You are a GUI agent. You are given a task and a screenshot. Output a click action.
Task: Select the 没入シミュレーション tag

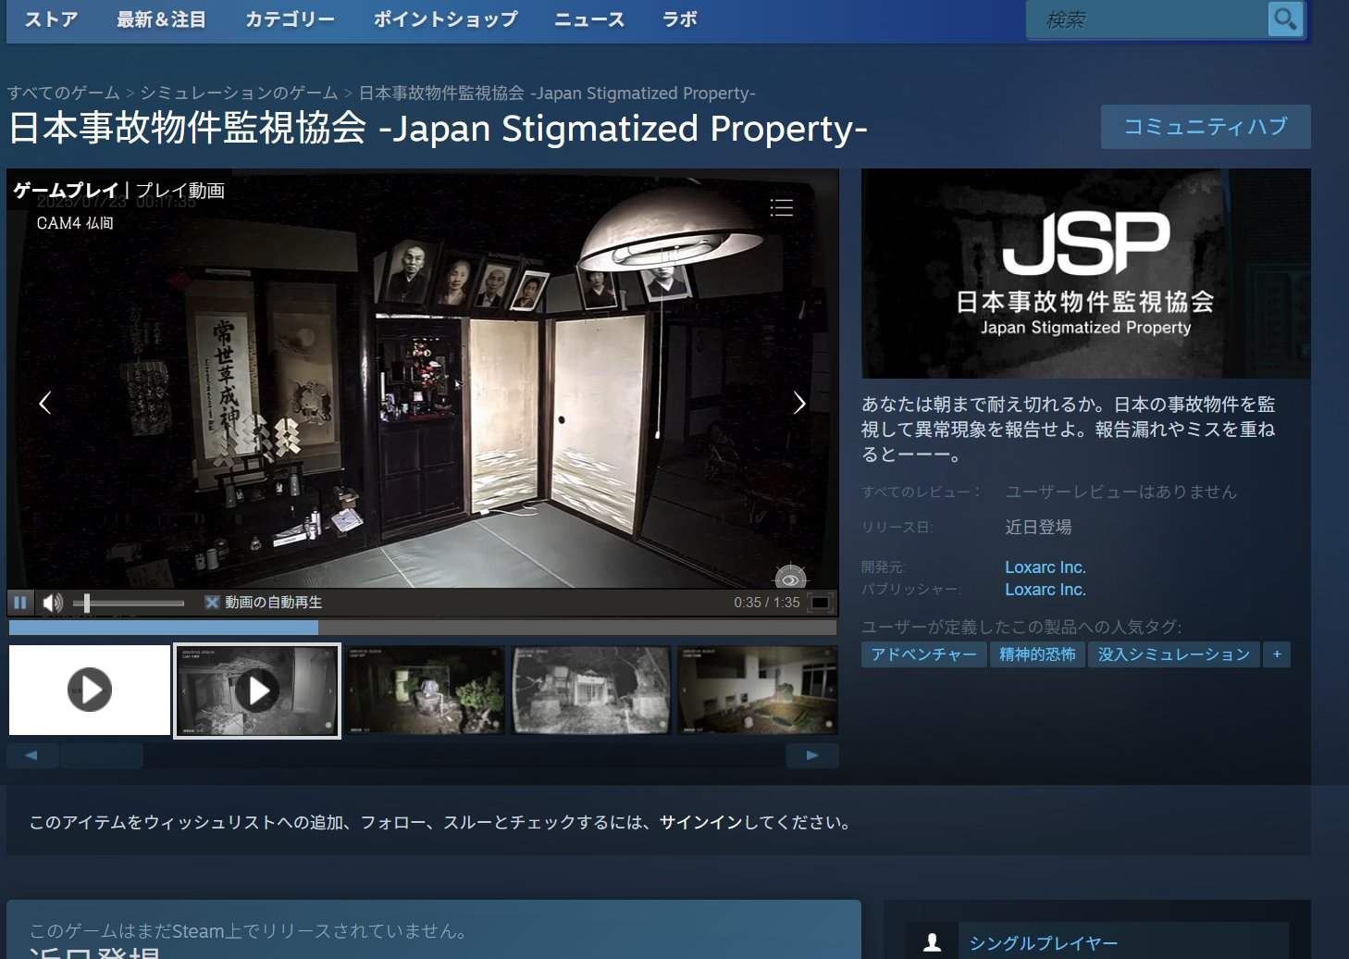[x=1173, y=654]
